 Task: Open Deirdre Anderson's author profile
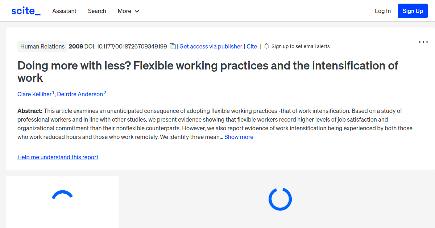click(x=80, y=94)
